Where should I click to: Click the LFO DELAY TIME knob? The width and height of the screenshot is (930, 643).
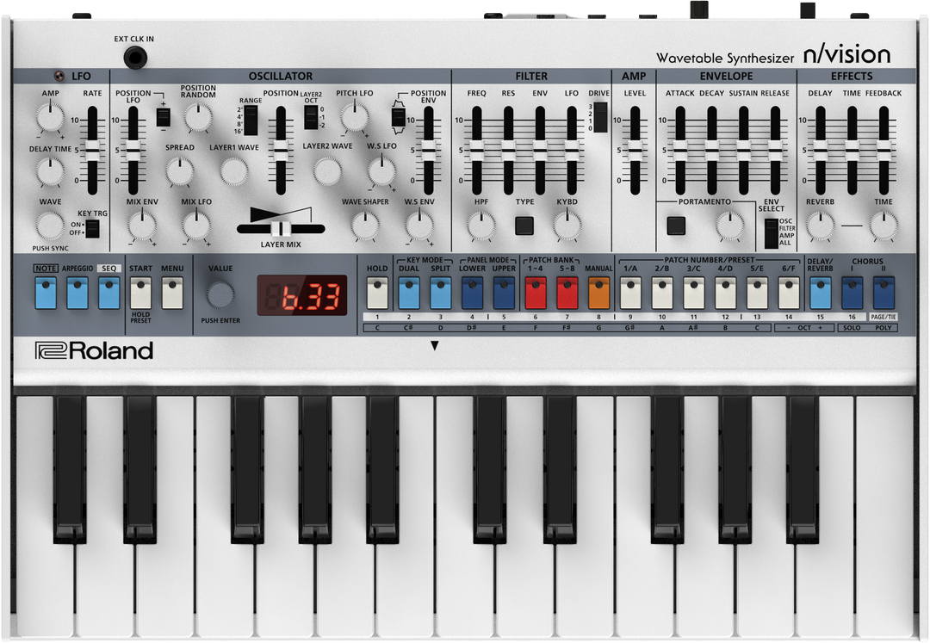(51, 171)
